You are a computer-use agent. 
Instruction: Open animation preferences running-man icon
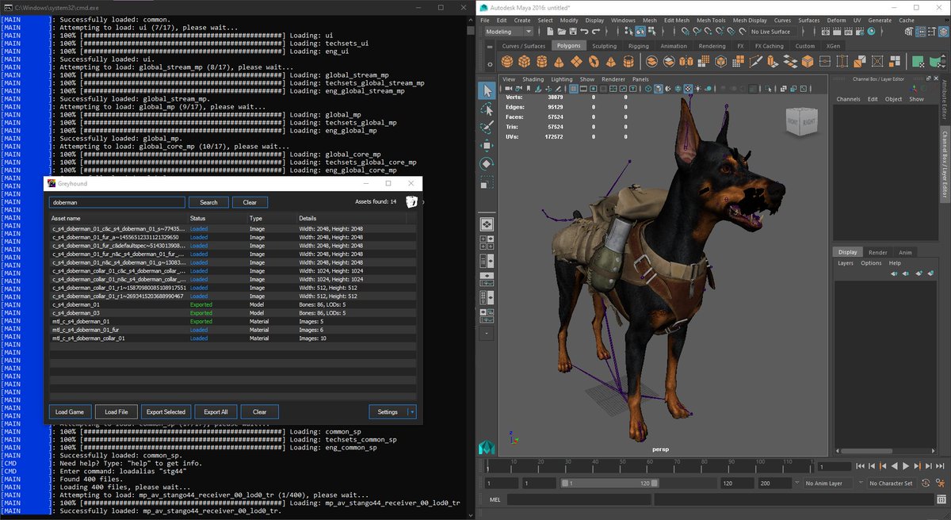tap(940, 483)
